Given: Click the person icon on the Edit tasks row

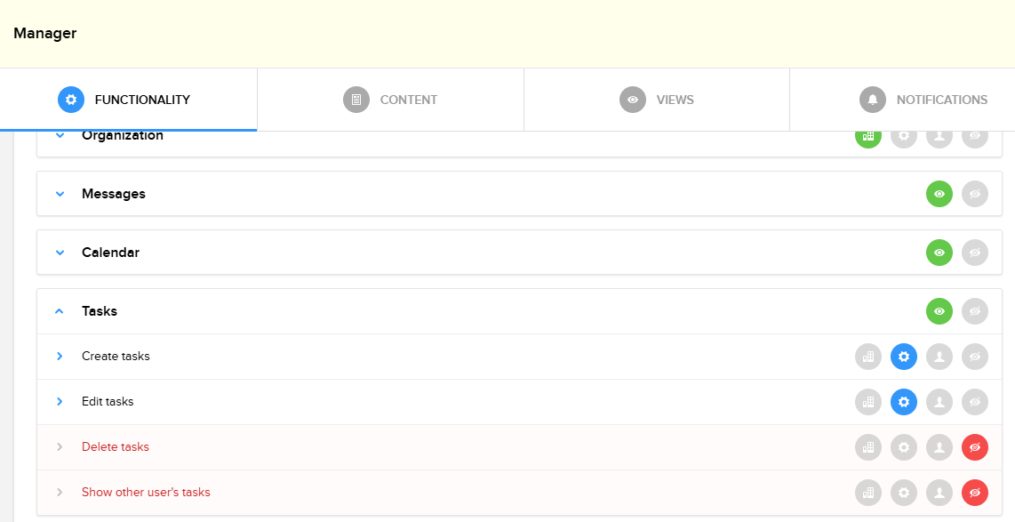Looking at the screenshot, I should point(939,401).
